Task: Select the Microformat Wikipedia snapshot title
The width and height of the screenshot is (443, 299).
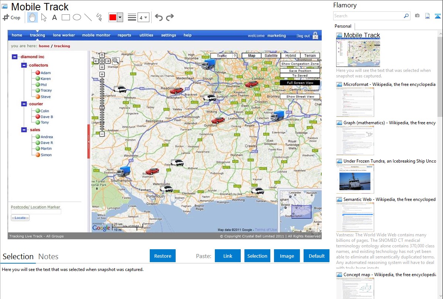Action: (389, 84)
